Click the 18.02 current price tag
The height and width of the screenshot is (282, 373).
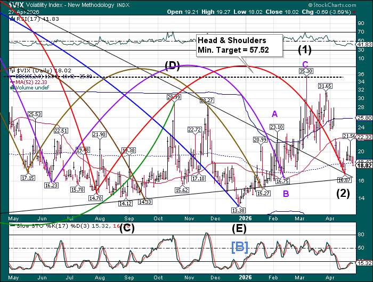click(364, 165)
